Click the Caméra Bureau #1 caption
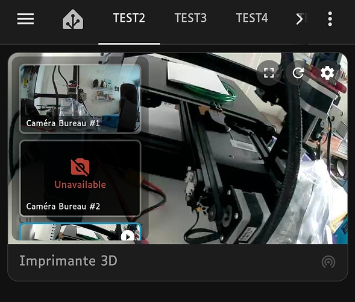The image size is (355, 302). click(x=63, y=123)
